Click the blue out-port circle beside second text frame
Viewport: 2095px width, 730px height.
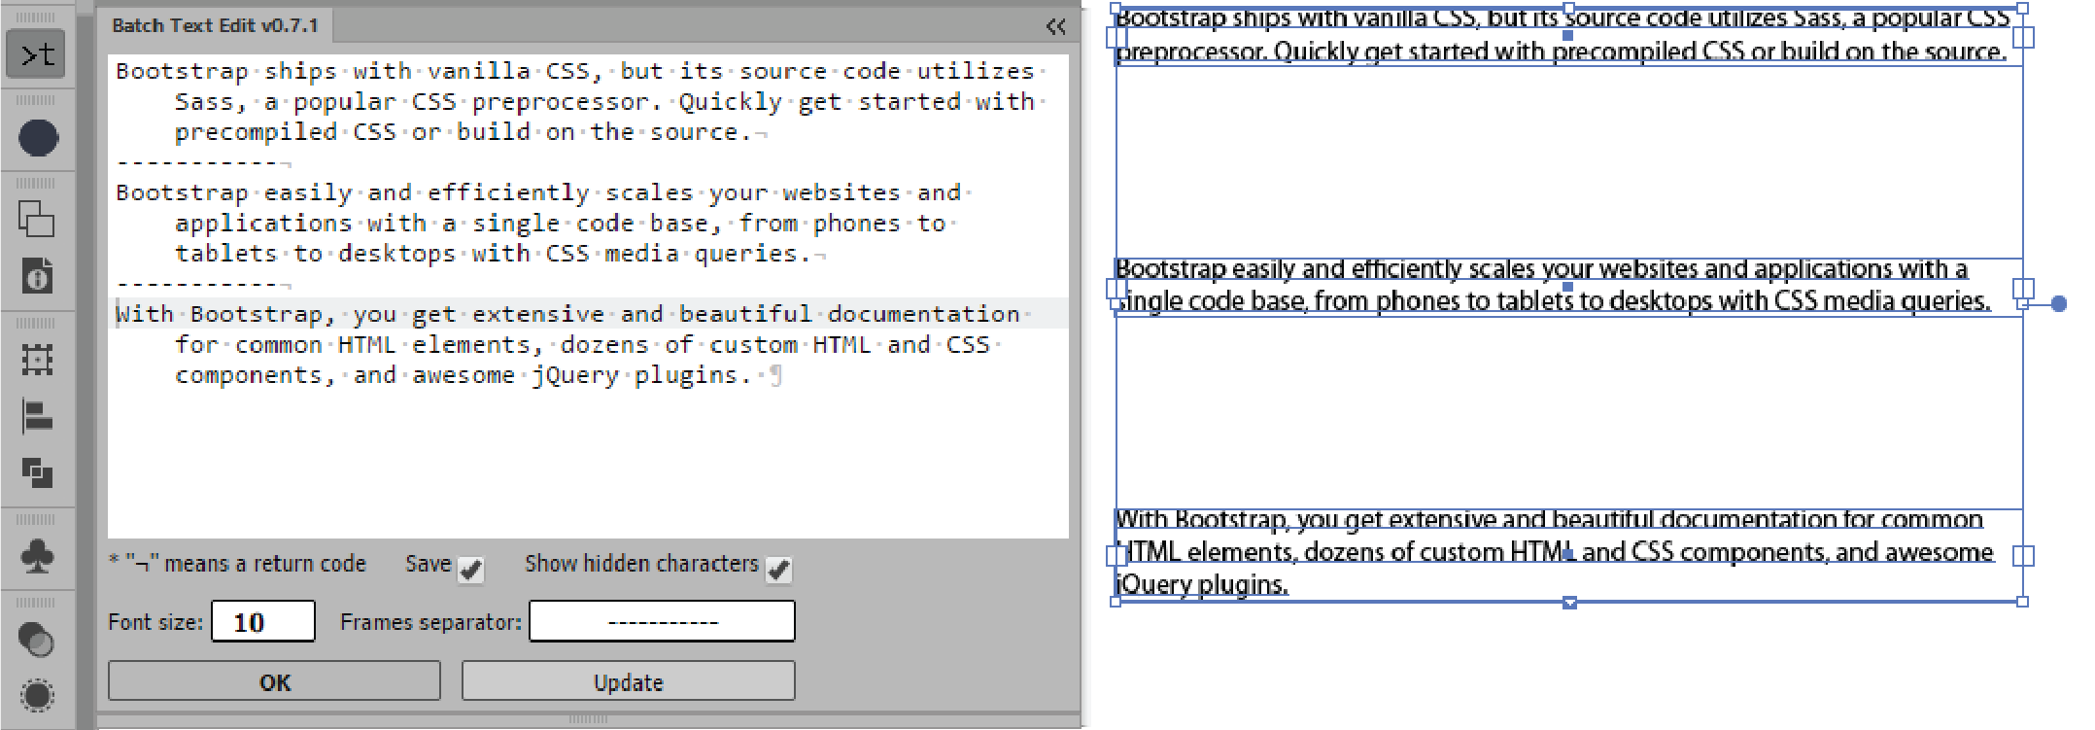click(2059, 304)
